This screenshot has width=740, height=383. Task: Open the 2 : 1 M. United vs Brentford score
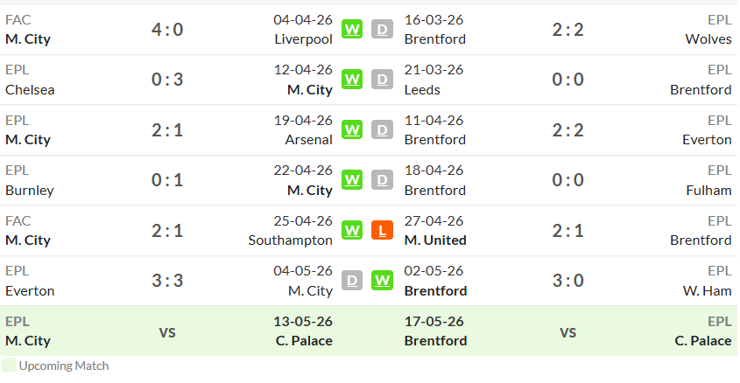point(567,231)
